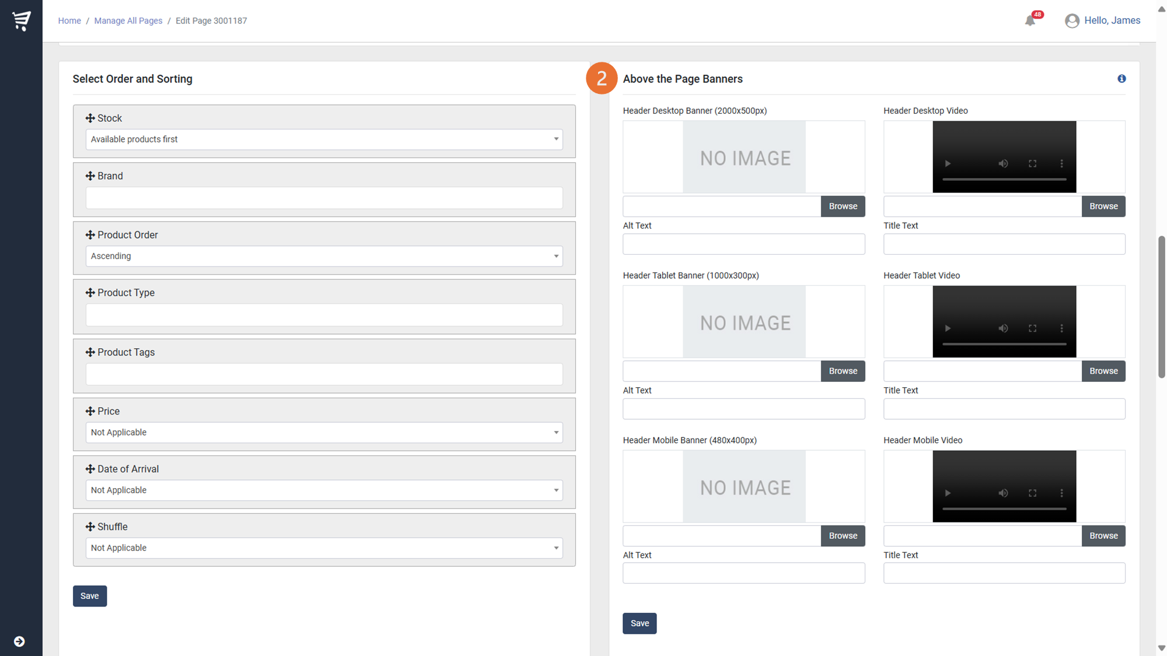The width and height of the screenshot is (1167, 656).
Task: Open the Date of Arrival dropdown
Action: point(324,490)
